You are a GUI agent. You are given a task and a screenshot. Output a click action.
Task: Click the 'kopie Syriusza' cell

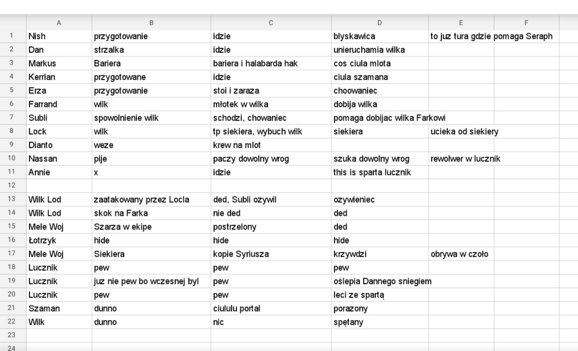pos(271,254)
